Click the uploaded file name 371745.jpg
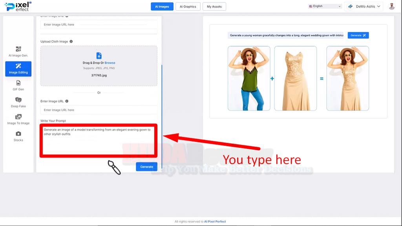Image resolution: width=402 pixels, height=226 pixels. pyautogui.click(x=99, y=76)
